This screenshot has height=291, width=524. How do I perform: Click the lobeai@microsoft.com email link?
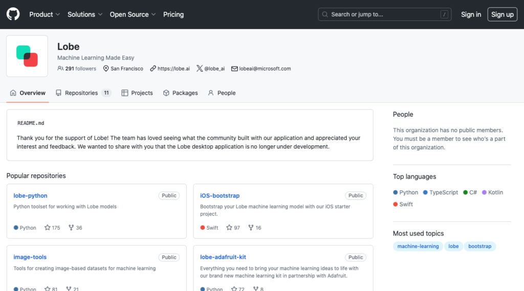[x=265, y=69]
